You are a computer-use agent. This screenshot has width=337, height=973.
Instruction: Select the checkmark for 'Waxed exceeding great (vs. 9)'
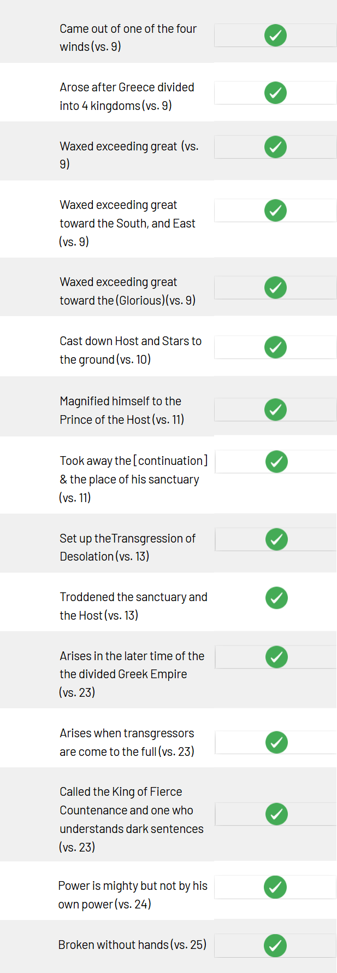(x=275, y=147)
